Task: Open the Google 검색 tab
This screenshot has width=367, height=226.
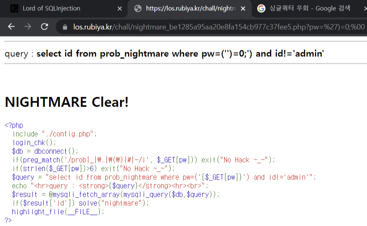Action: (x=310, y=9)
